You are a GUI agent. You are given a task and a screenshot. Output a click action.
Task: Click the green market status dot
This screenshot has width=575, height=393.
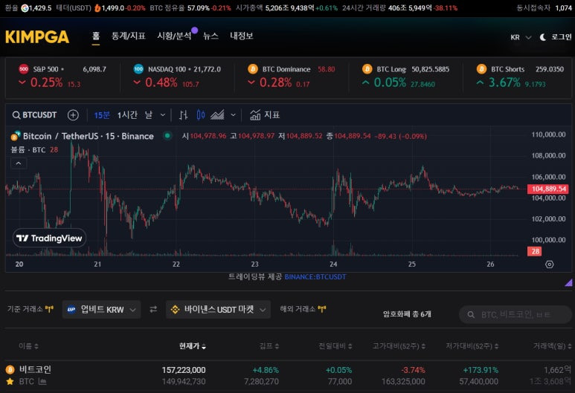(167, 136)
